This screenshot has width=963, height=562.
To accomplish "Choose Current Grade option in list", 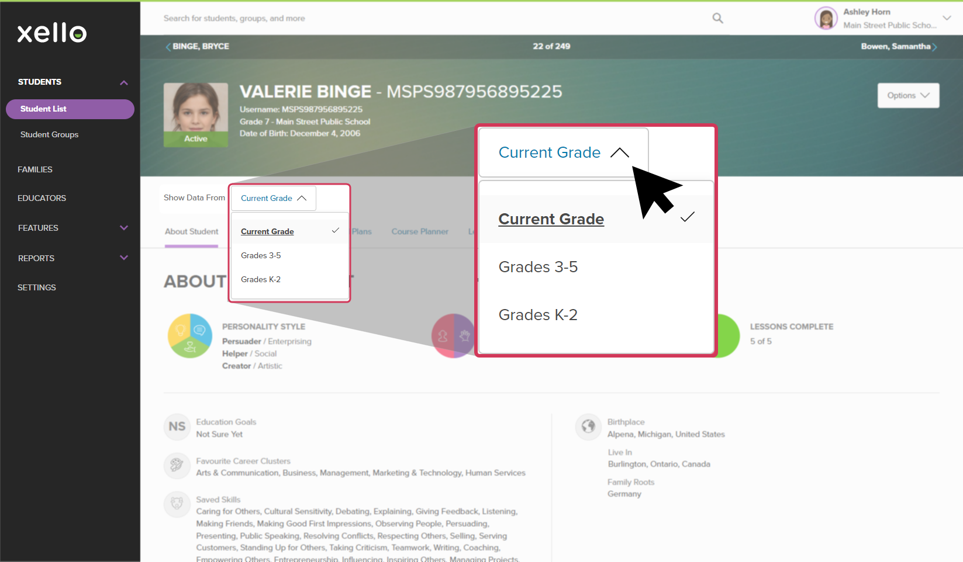I will [x=290, y=231].
